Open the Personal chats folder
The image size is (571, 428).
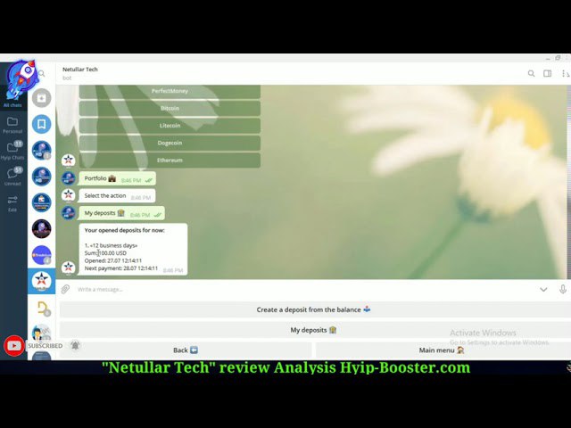pos(12,125)
